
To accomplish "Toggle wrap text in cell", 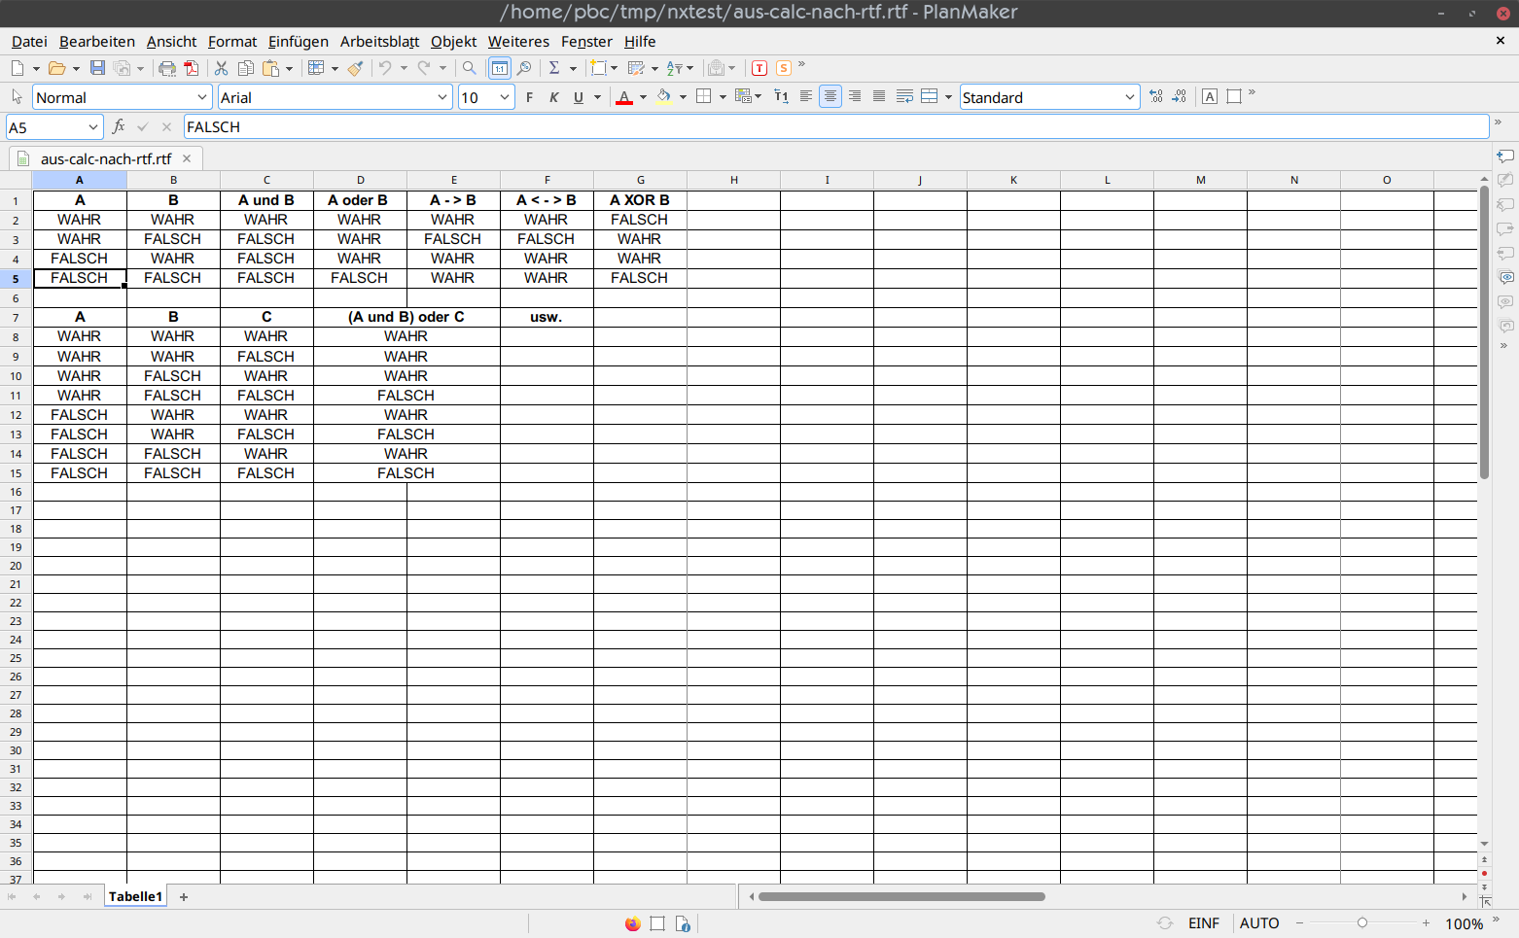I will tap(904, 96).
